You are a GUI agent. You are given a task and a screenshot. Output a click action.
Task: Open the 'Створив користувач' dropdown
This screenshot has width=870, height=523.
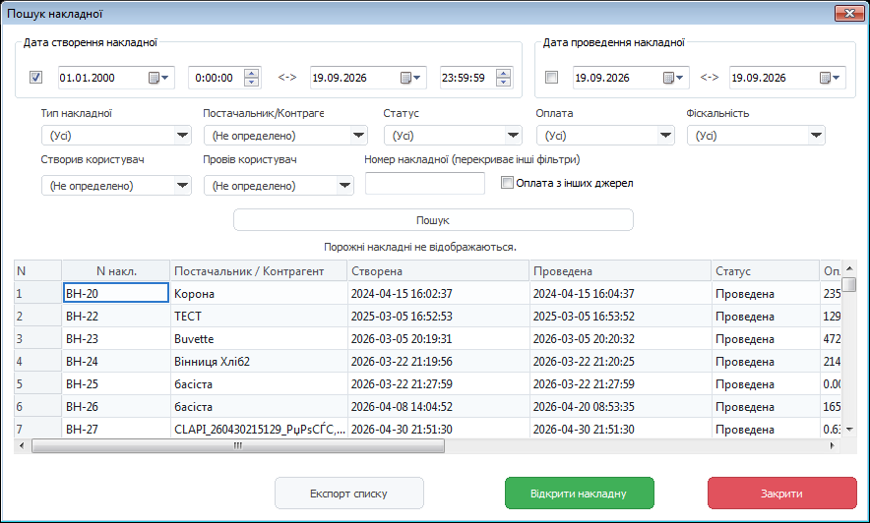coord(182,186)
